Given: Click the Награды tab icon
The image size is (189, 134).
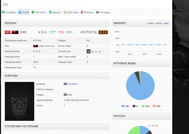Looking at the screenshot, I should click(97, 12).
